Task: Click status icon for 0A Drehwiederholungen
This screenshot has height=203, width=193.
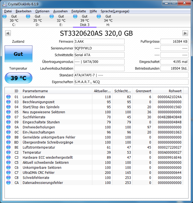Action: pyautogui.click(x=8, y=127)
